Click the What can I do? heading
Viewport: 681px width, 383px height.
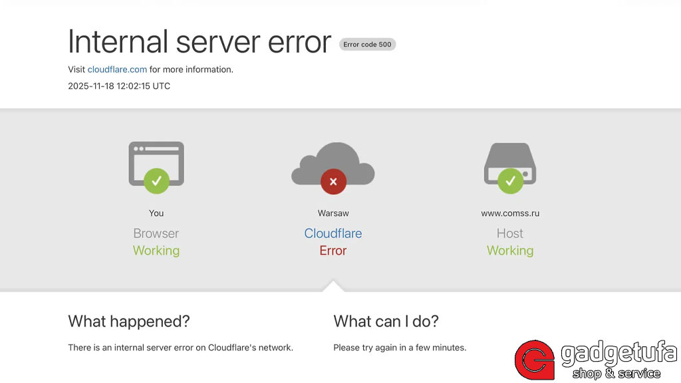pyautogui.click(x=386, y=321)
